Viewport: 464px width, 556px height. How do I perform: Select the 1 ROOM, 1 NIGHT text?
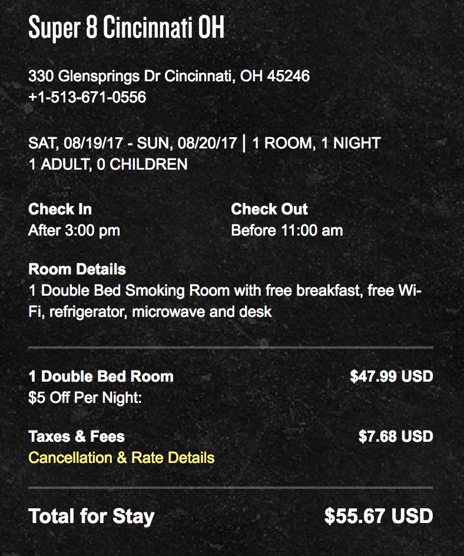point(316,143)
